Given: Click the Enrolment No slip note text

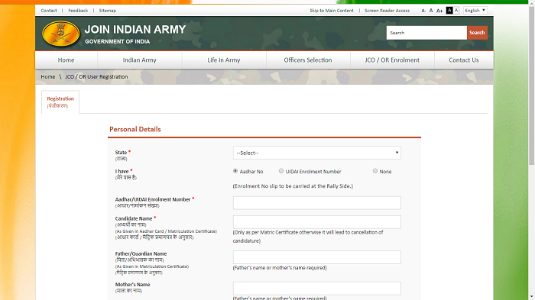Looking at the screenshot, I should (x=293, y=186).
